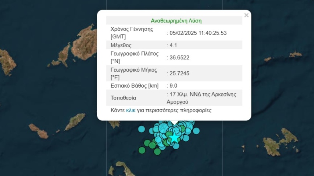
Task: Click the origin time value 05/02/2025 11:40:25.53
Action: click(198, 33)
